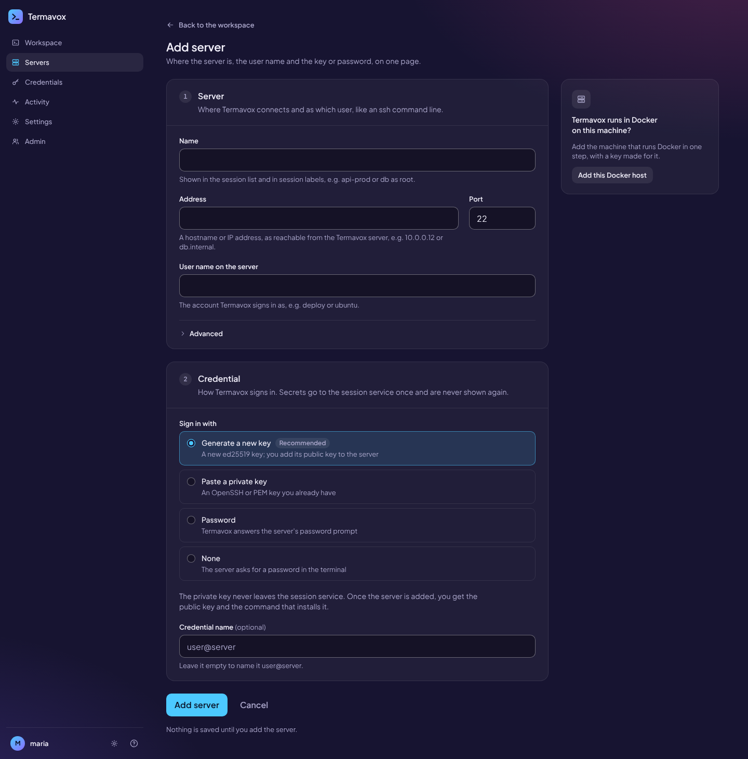Image resolution: width=748 pixels, height=759 pixels.
Task: Open Servers in the sidebar
Action: [75, 62]
